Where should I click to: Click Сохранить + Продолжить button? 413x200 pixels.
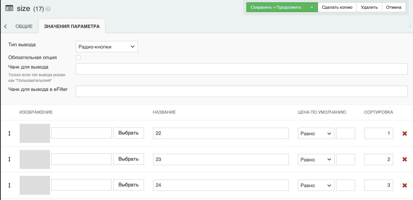pyautogui.click(x=276, y=7)
